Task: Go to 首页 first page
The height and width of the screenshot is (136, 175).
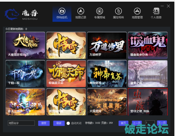Action: tap(123, 123)
